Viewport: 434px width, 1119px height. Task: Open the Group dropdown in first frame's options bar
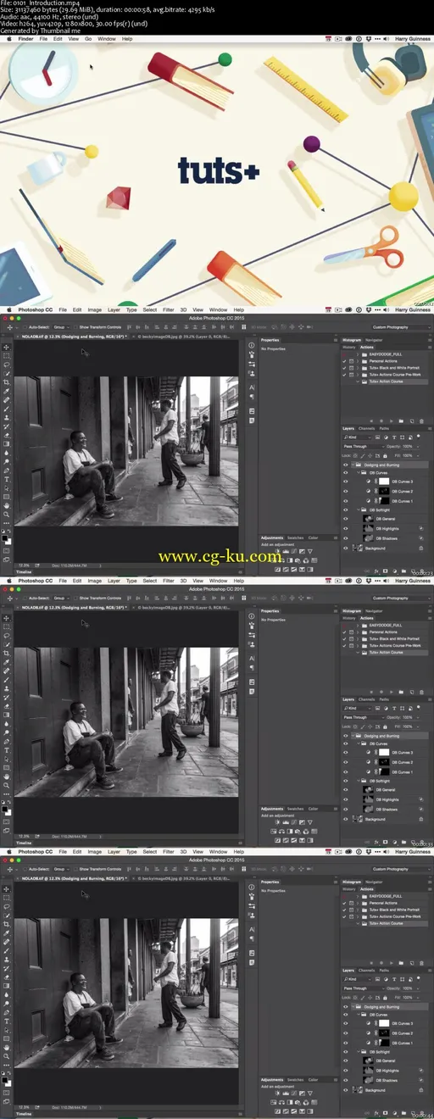coord(62,327)
